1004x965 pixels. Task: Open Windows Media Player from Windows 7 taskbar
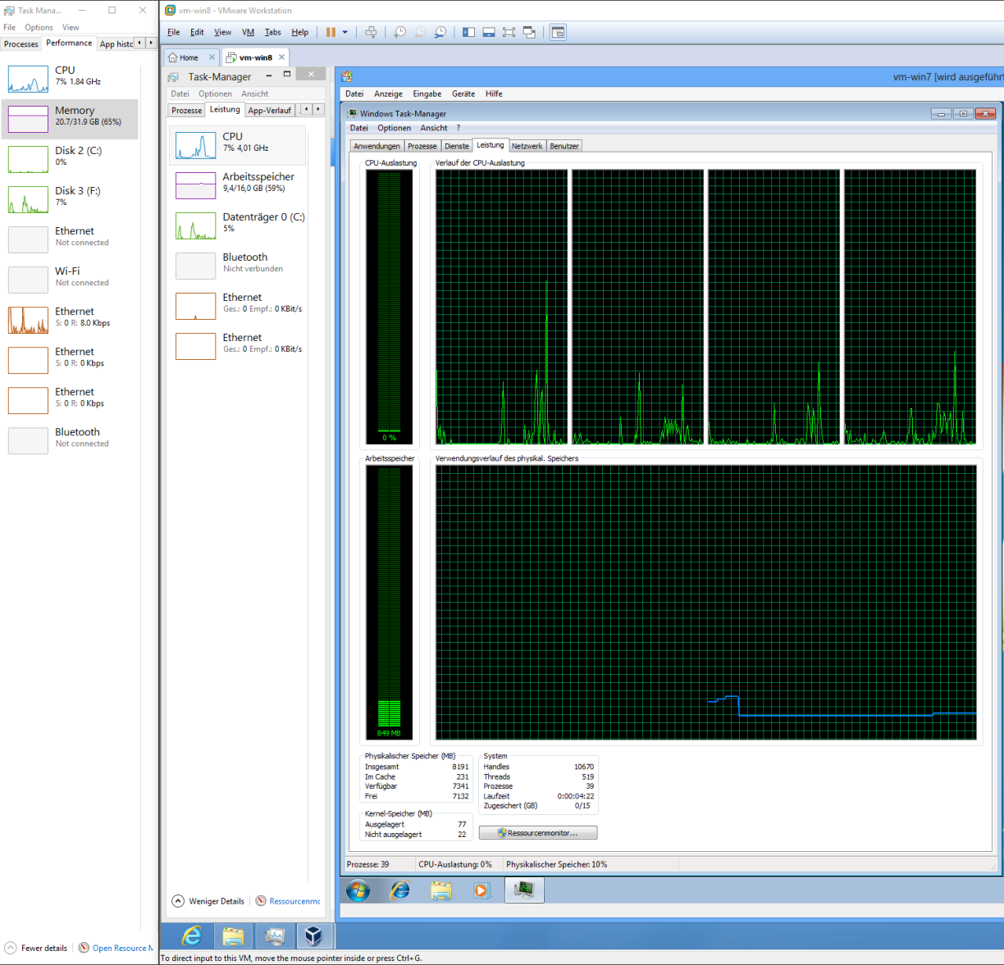pos(481,890)
